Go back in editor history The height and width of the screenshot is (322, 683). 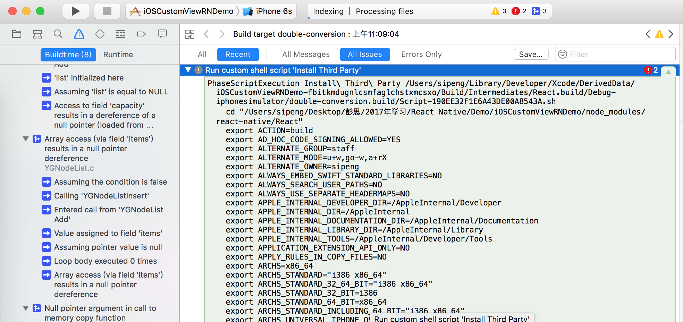click(206, 34)
